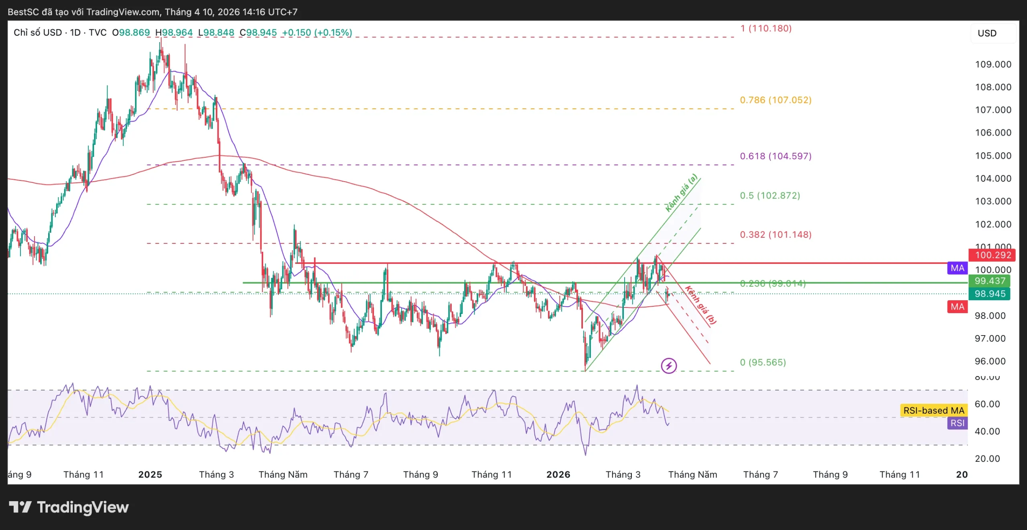Click the 0.618 (104.597) Fibonacci level label
The width and height of the screenshot is (1027, 530).
tap(775, 156)
